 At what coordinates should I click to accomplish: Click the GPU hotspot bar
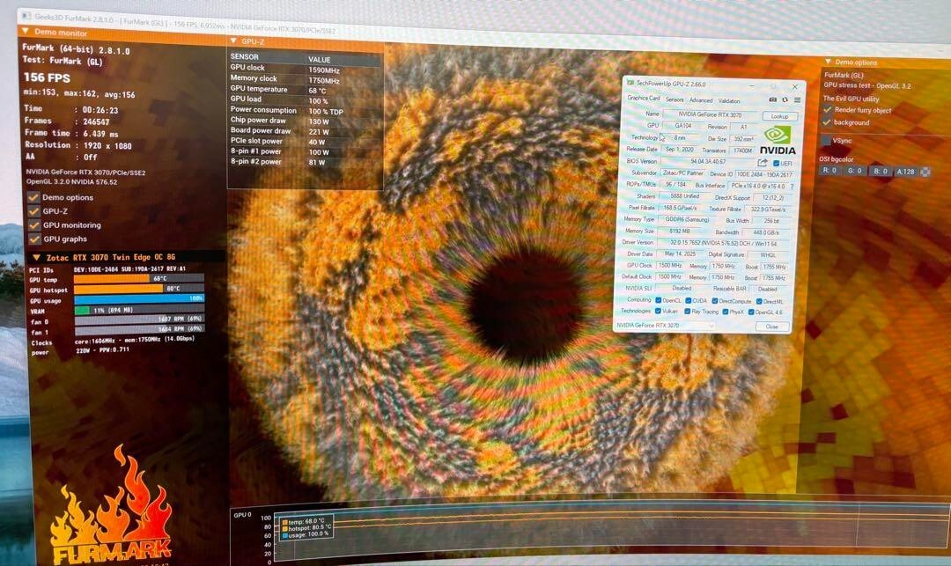point(139,289)
